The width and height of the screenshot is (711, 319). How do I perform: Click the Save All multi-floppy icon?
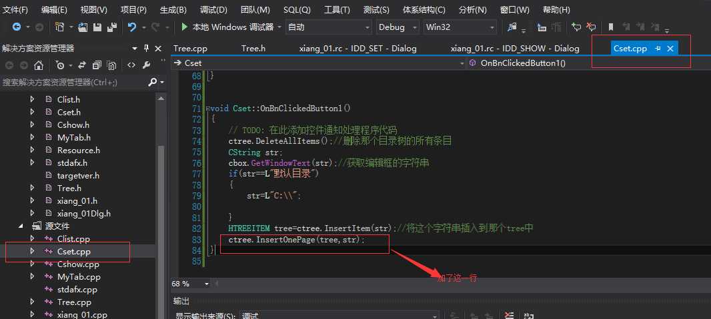pos(111,27)
